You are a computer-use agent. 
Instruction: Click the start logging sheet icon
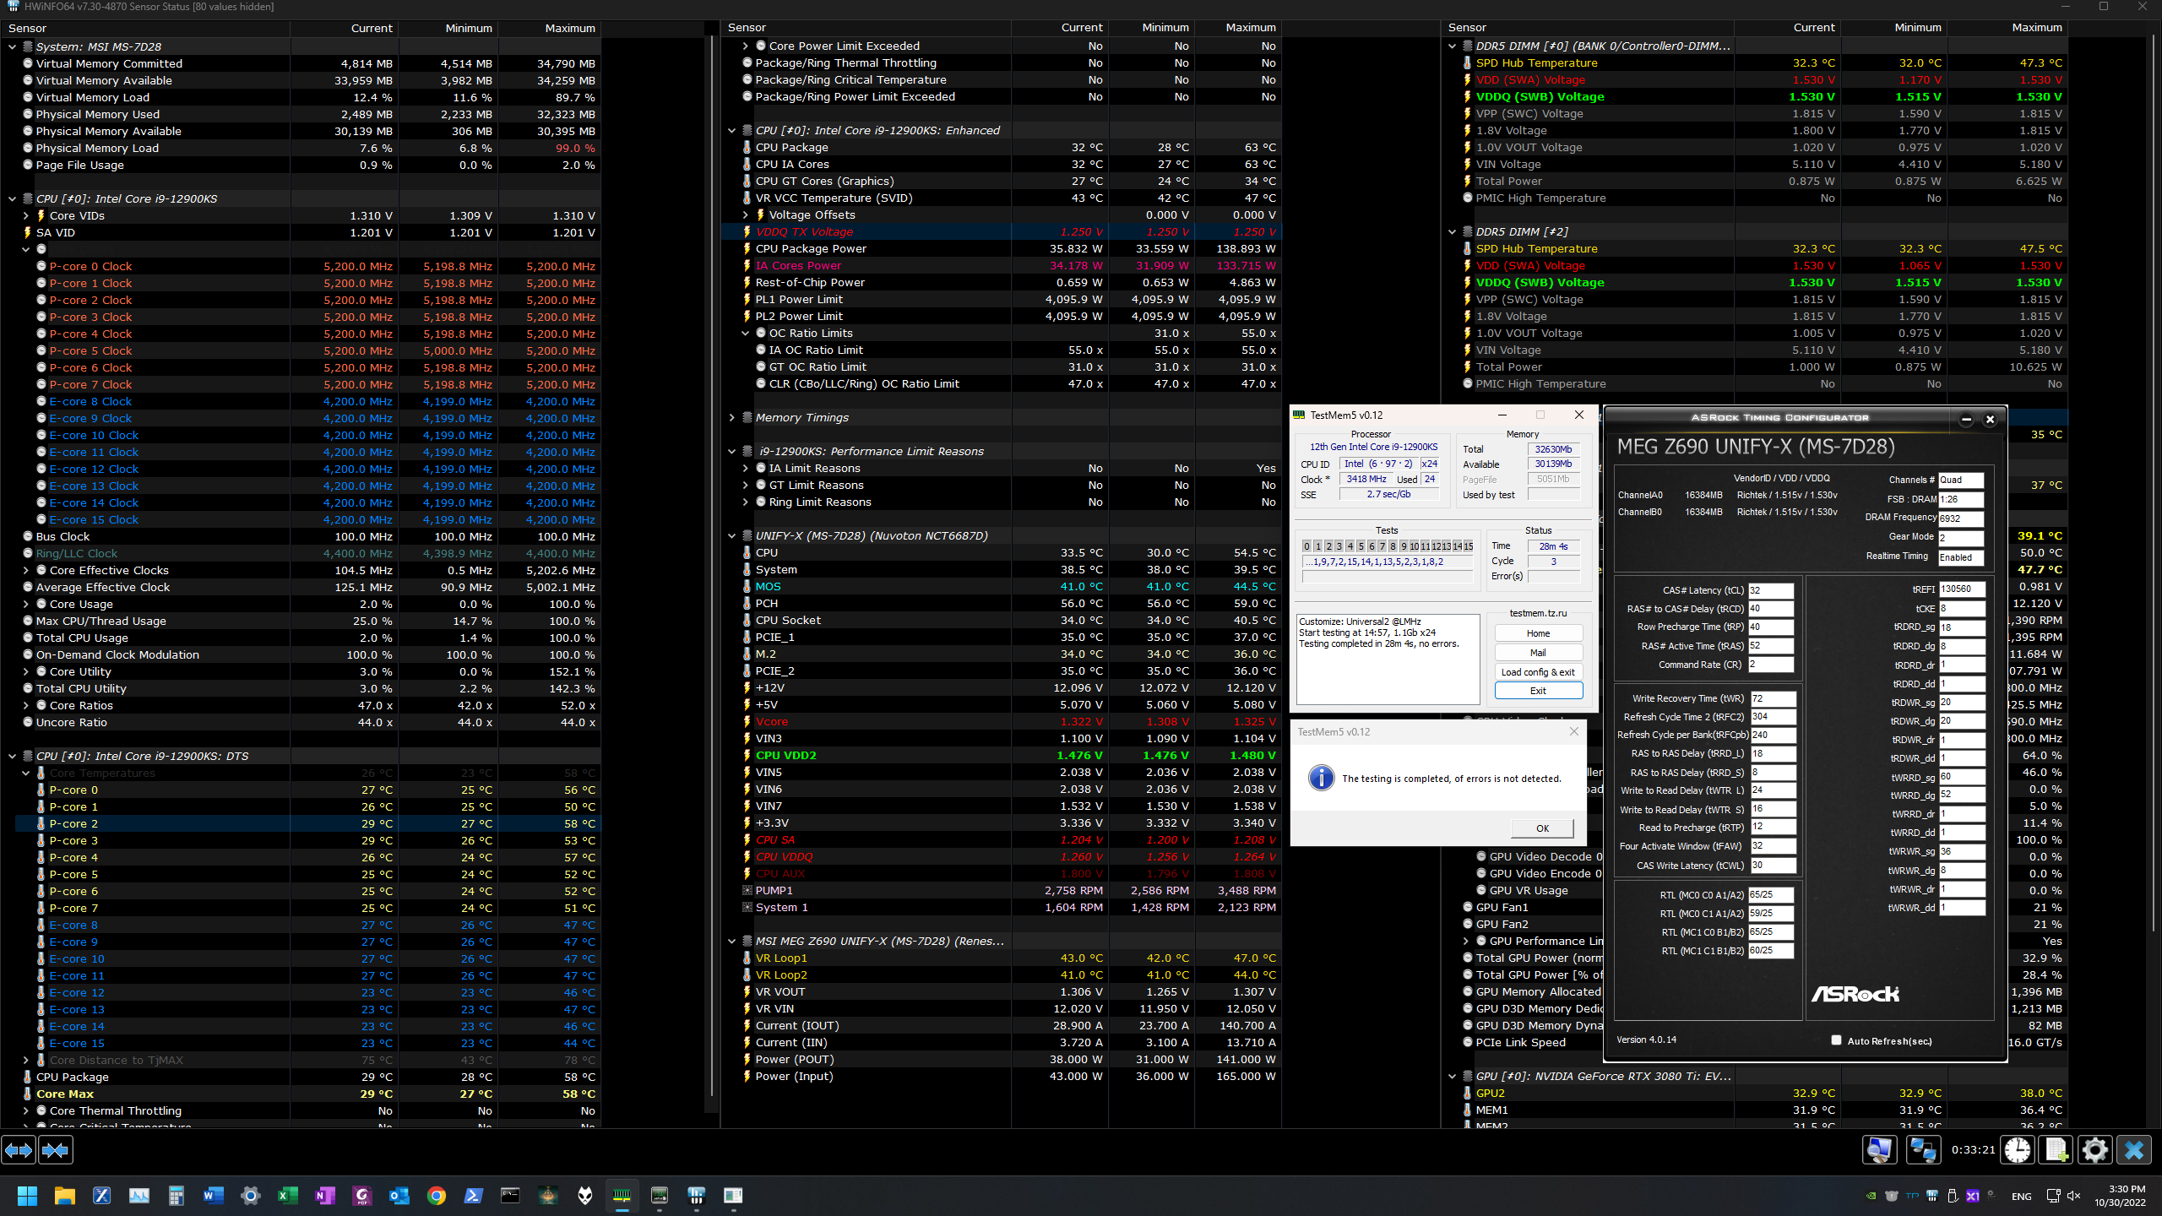pyautogui.click(x=2056, y=1150)
